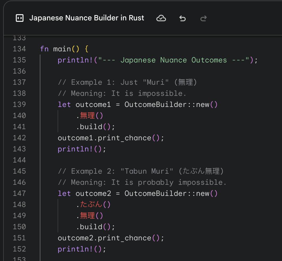Click '.build();' on line 150
Image resolution: width=282 pixels, height=261 pixels.
[95, 227]
